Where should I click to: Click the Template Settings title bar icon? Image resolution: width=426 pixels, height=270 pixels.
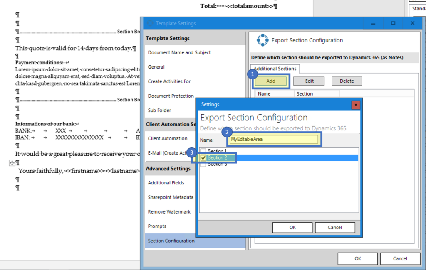150,23
